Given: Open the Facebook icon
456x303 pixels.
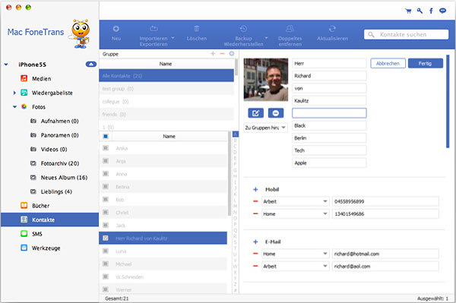Looking at the screenshot, I should pos(431,11).
